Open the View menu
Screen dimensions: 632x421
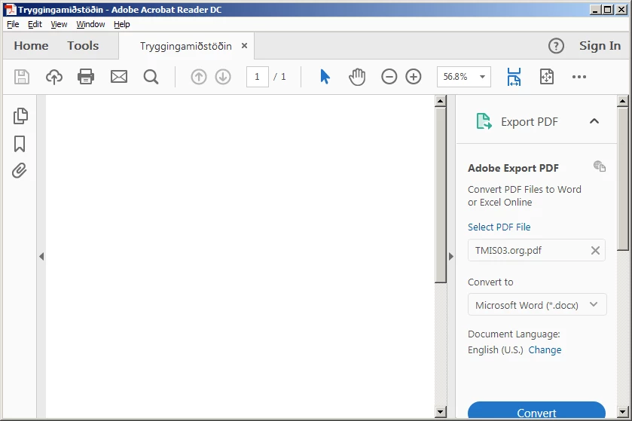(59, 24)
